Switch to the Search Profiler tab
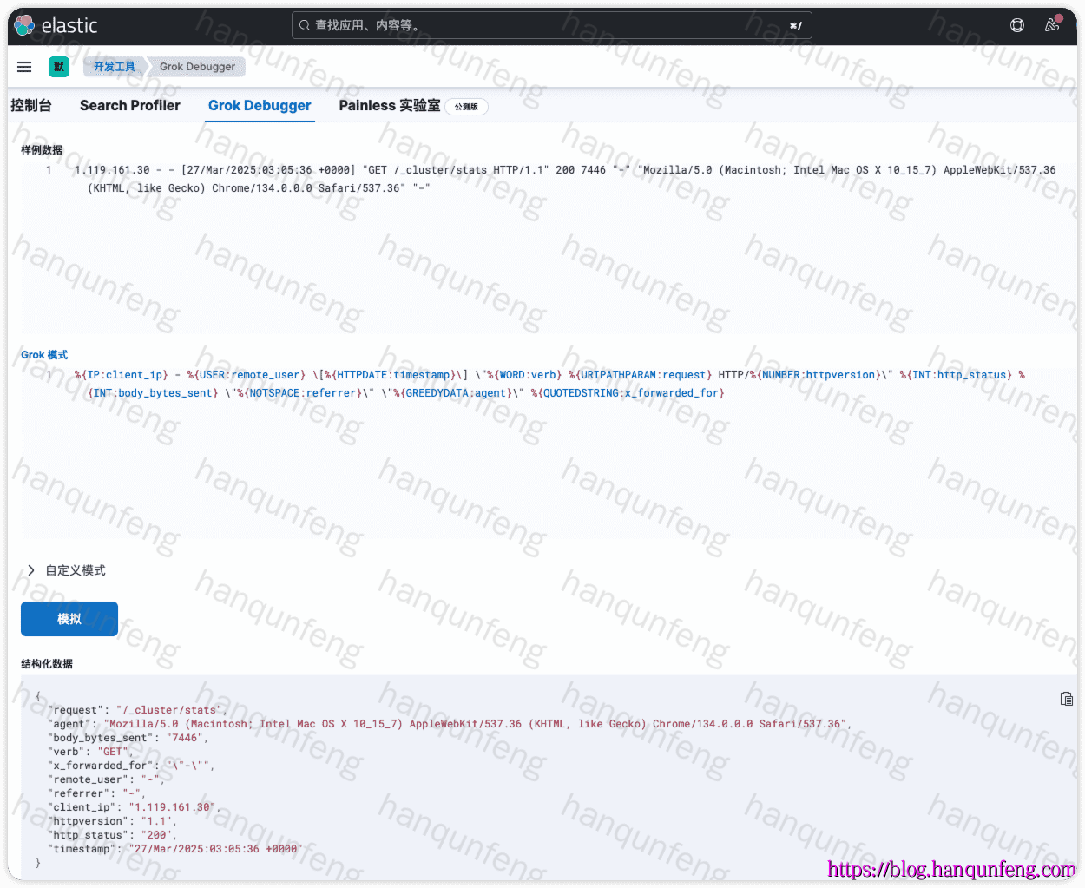 [x=130, y=105]
